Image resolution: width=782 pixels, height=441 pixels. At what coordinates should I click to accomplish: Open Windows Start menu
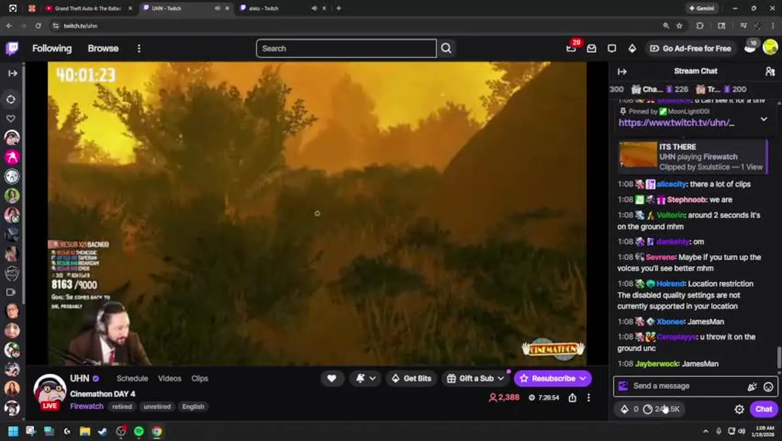click(x=12, y=431)
